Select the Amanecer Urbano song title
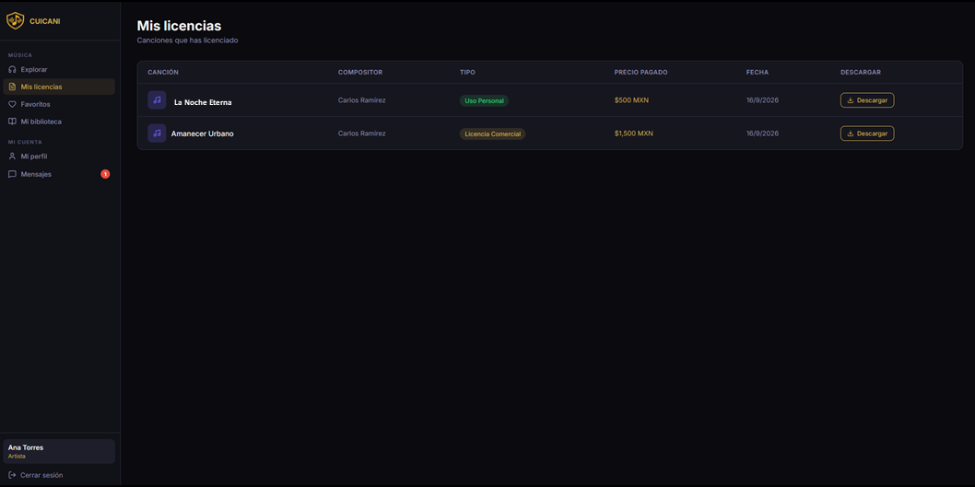Image resolution: width=975 pixels, height=487 pixels. [202, 133]
